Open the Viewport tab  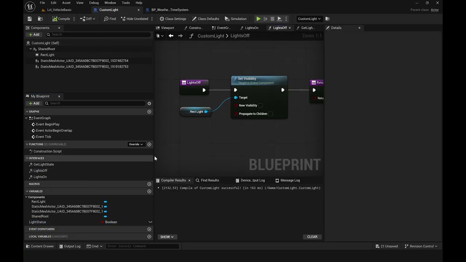[165, 28]
